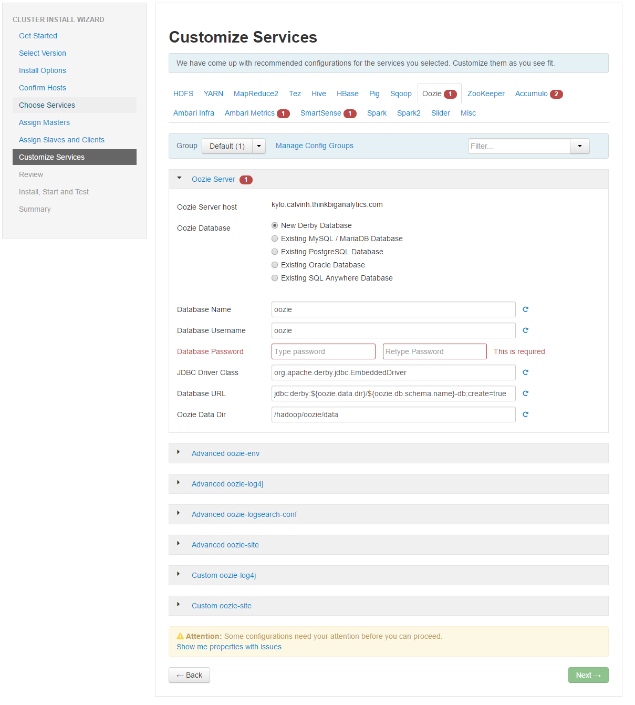Viewport: 635px width, 705px height.
Task: Click the warning badge on Ambari Metrics
Action: pos(283,113)
